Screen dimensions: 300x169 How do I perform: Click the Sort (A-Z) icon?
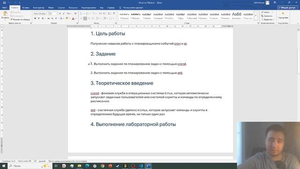click(x=109, y=14)
